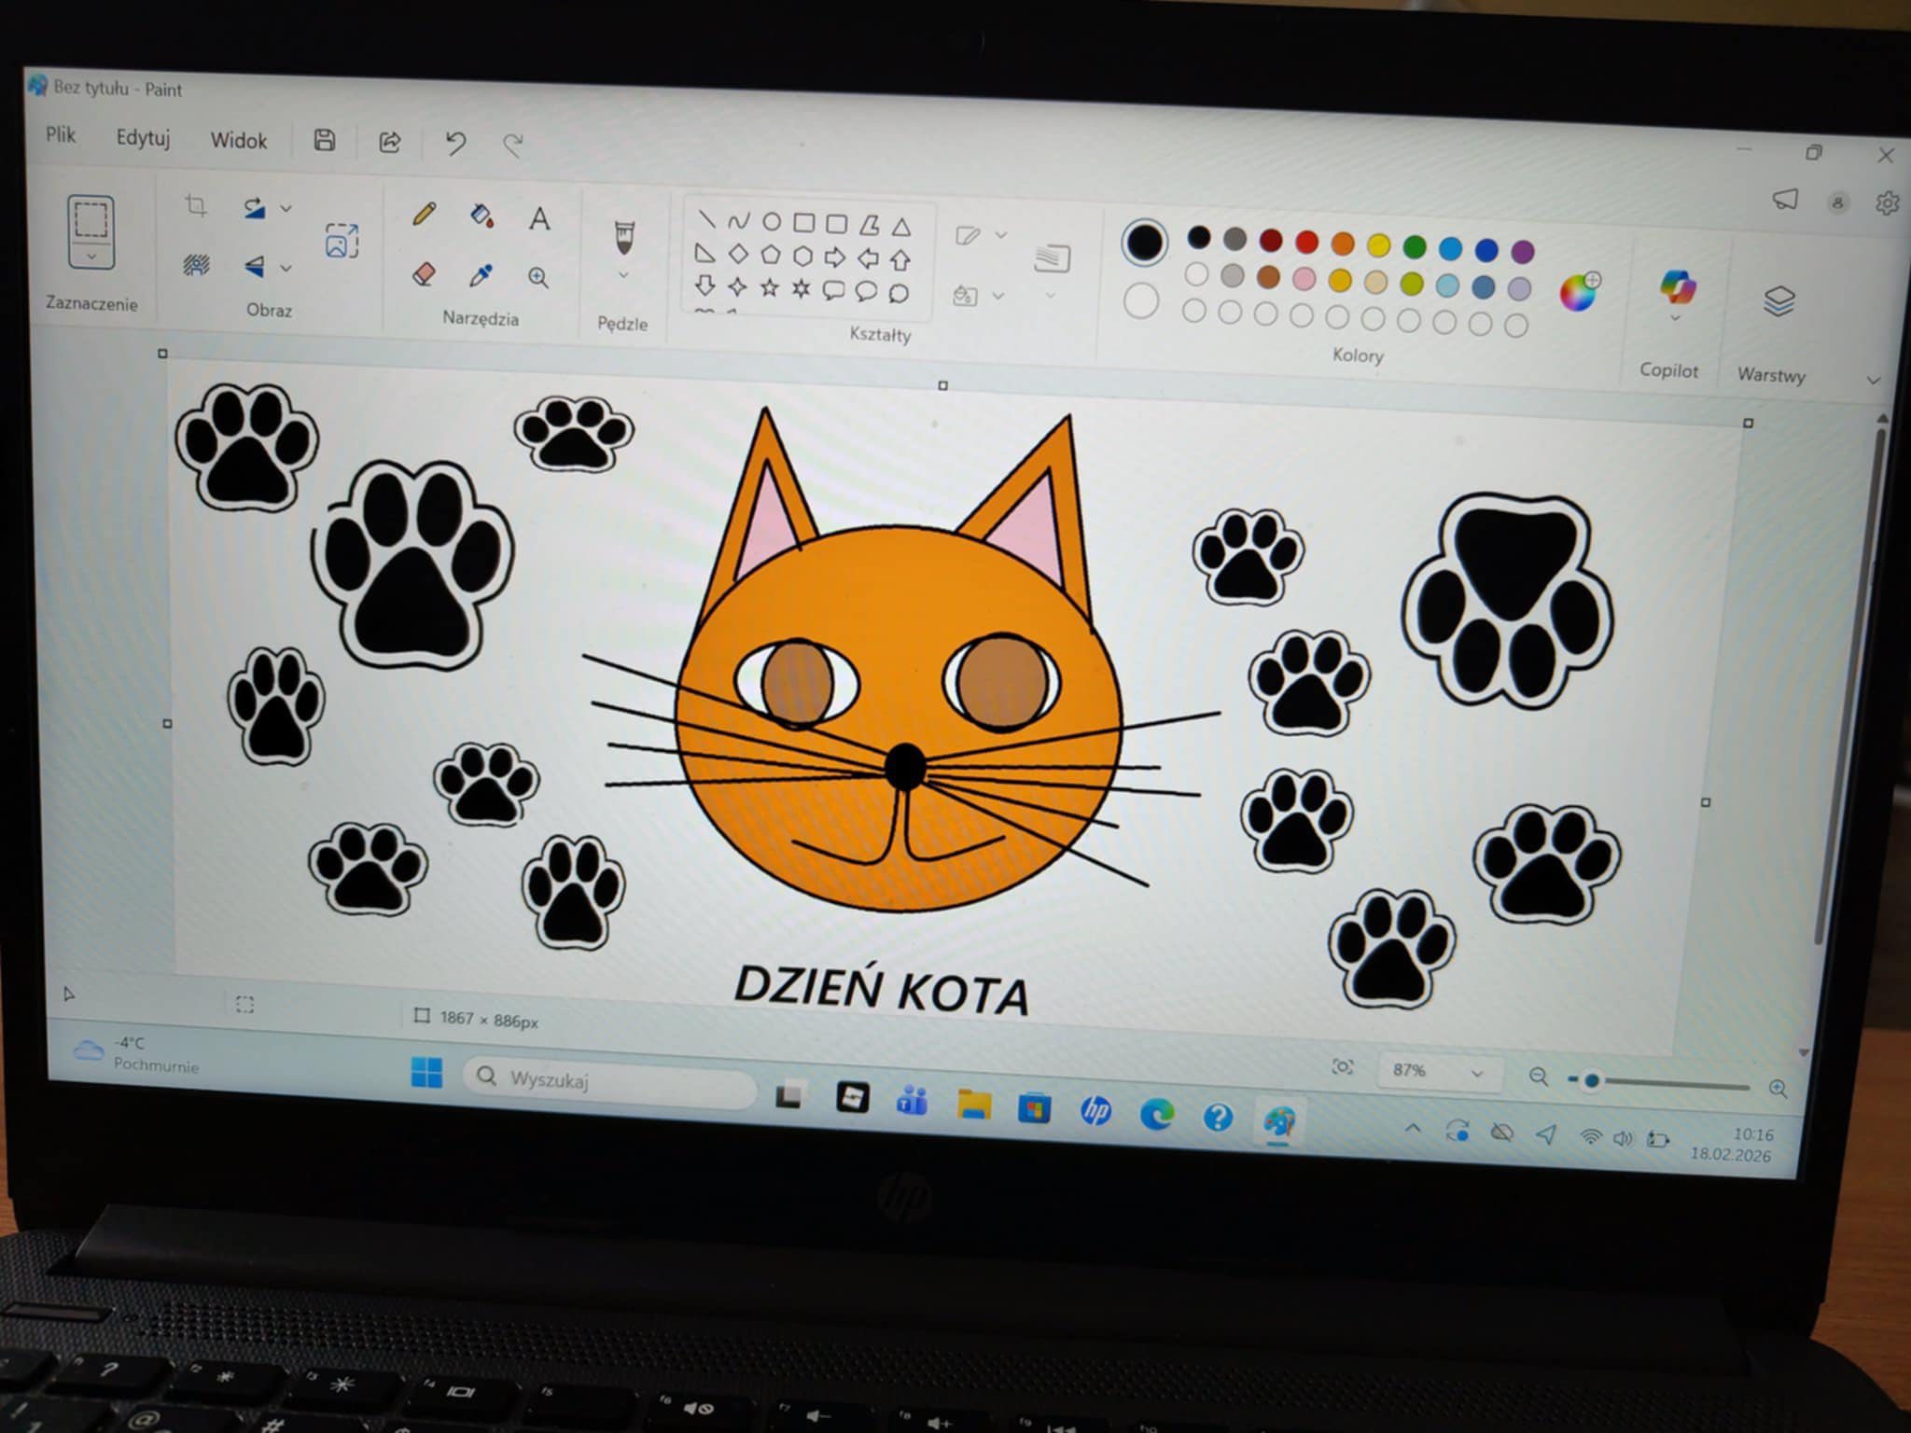Image resolution: width=1911 pixels, height=1433 pixels.
Task: Open the Plik menu
Action: pyautogui.click(x=61, y=134)
